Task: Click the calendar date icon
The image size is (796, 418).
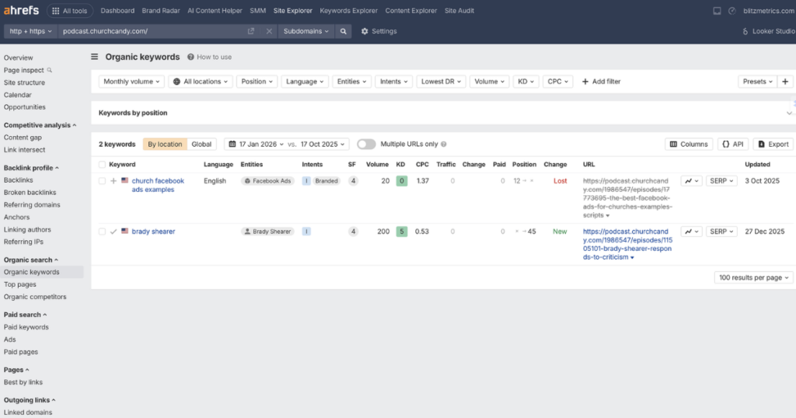Action: (232, 144)
